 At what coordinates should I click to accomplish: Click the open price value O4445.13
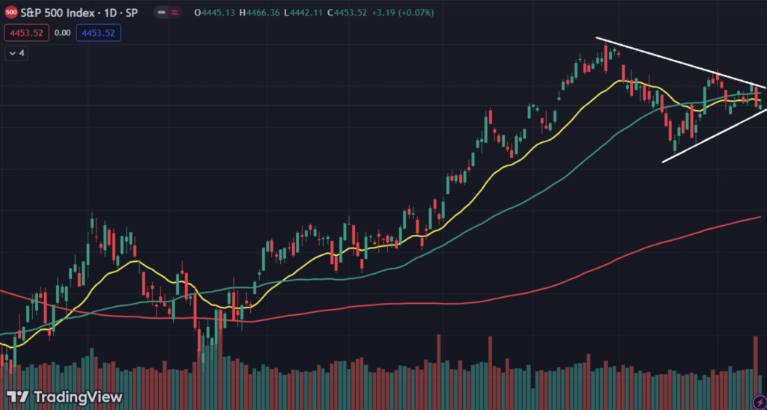pyautogui.click(x=215, y=13)
